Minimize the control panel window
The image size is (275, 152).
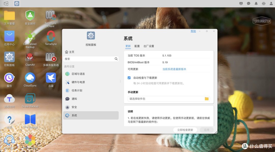[200, 31]
